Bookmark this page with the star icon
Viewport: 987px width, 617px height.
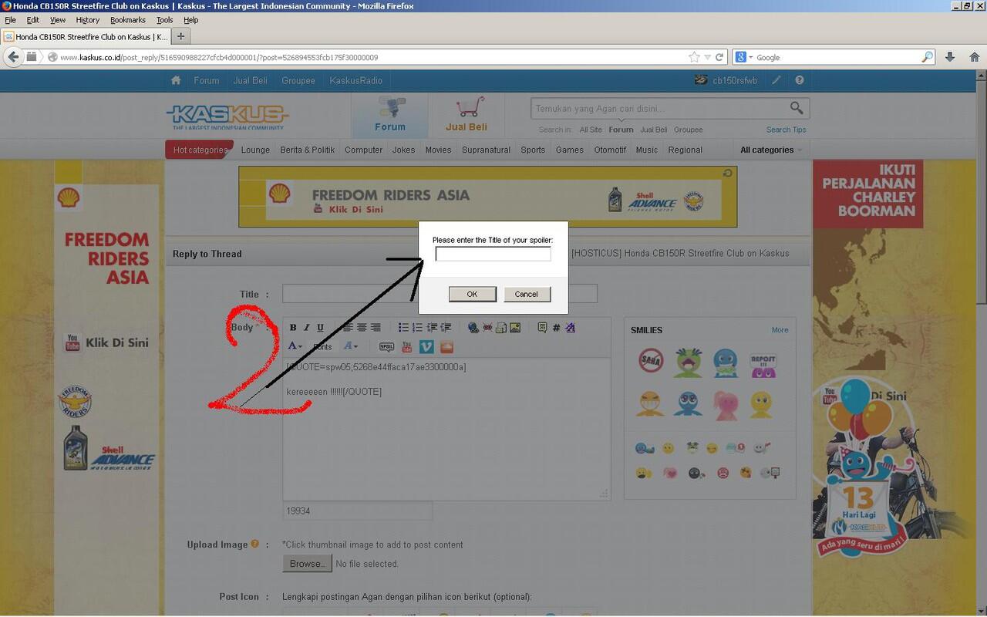[x=694, y=57]
